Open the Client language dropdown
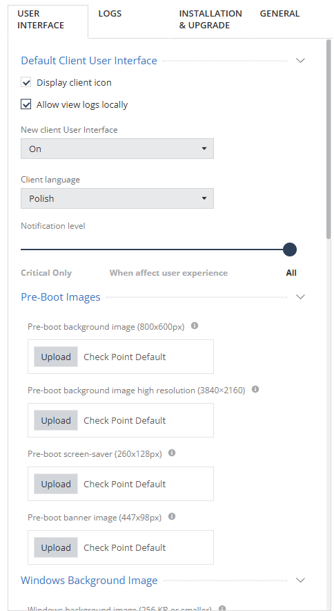 117,198
